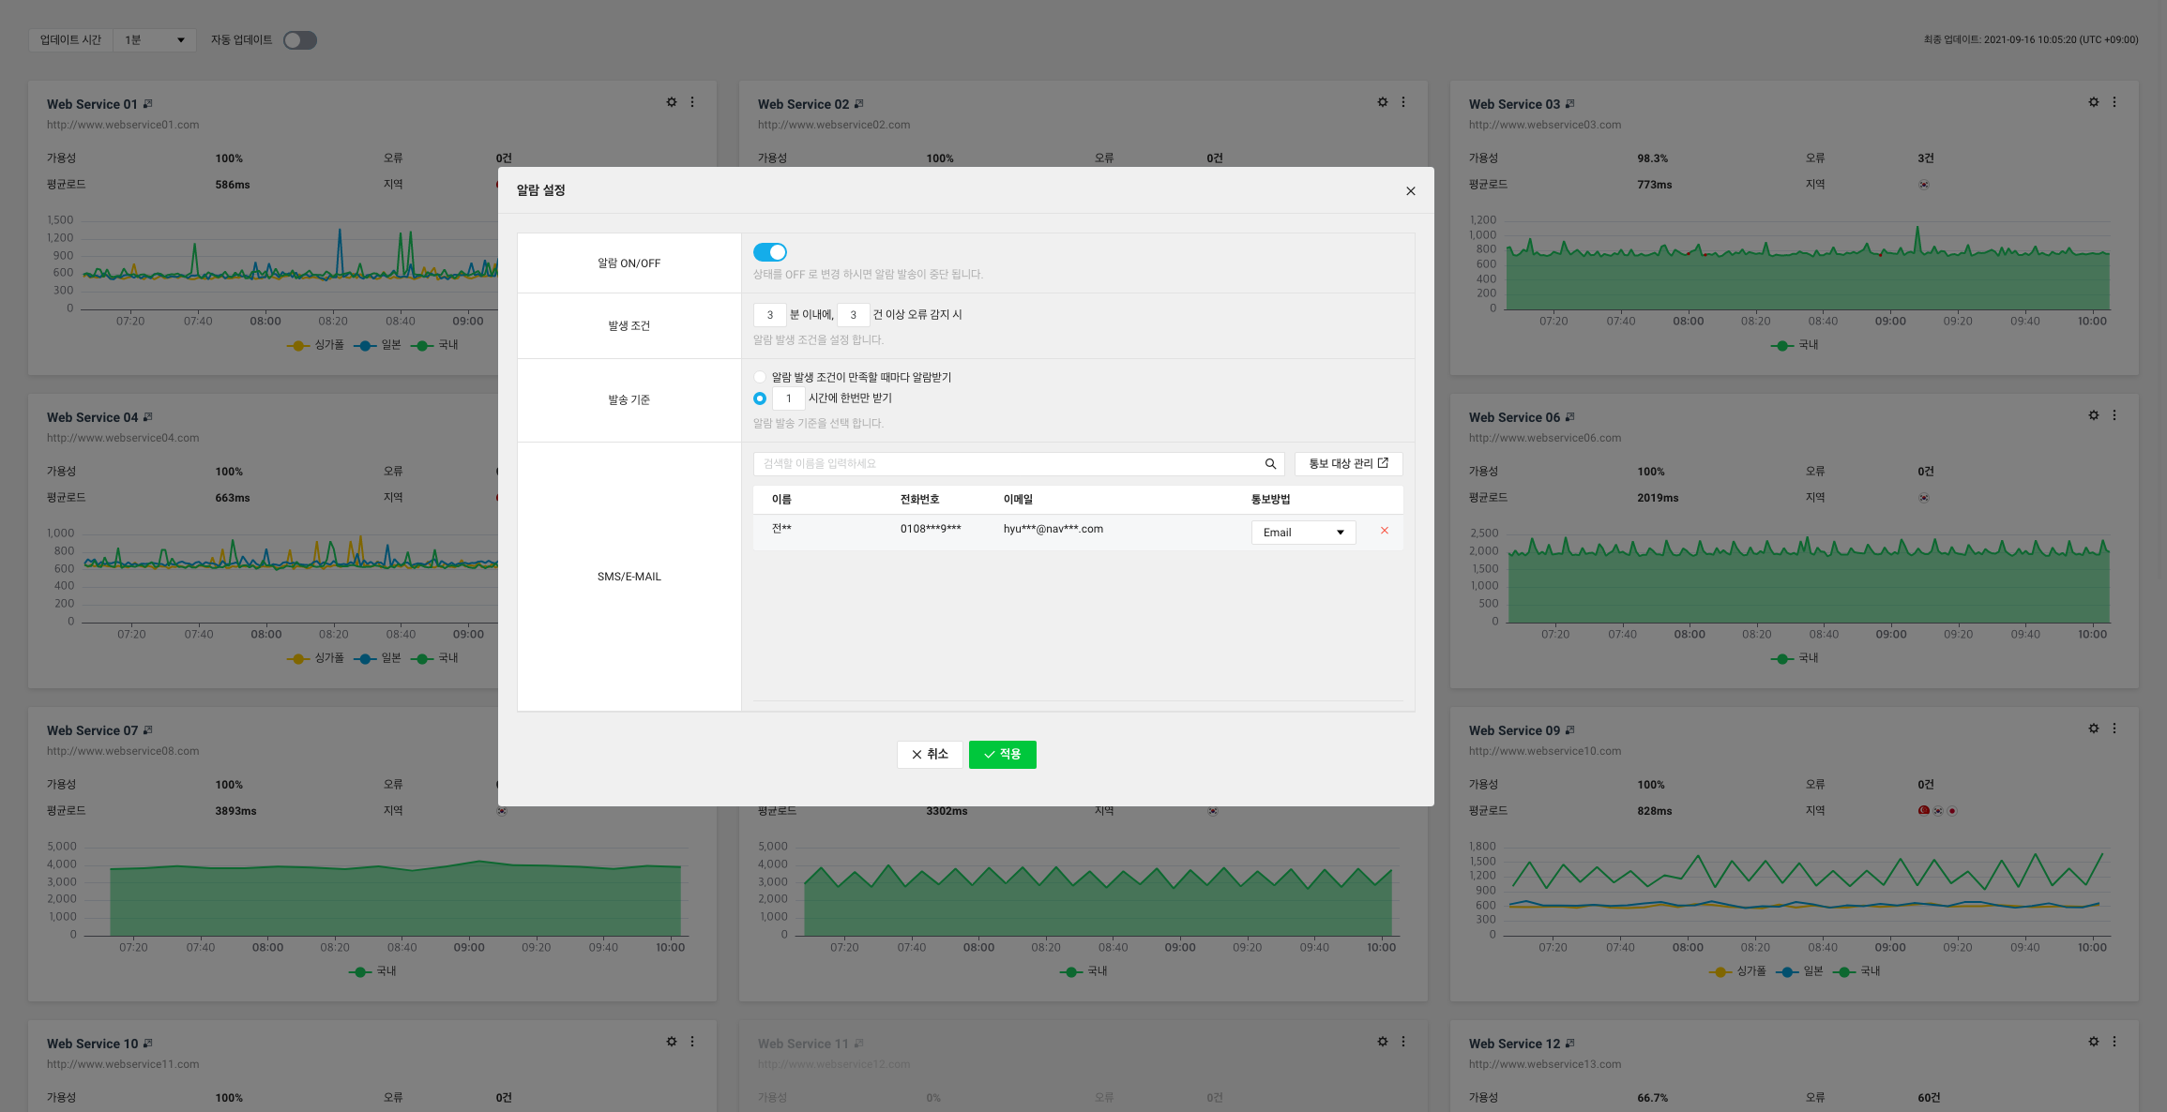Open more options menu for Web Service 01
The image size is (2167, 1112).
(x=692, y=102)
